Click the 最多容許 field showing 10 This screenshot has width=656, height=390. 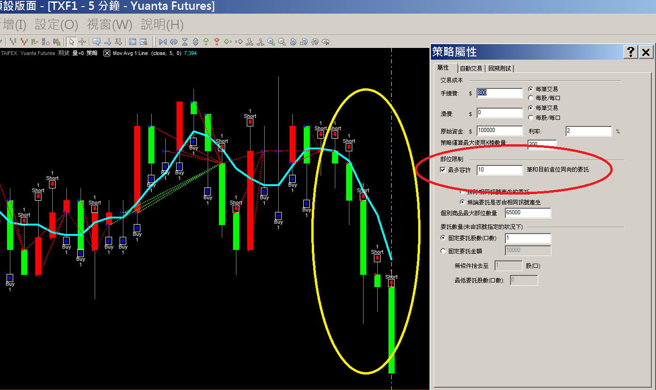pyautogui.click(x=500, y=170)
